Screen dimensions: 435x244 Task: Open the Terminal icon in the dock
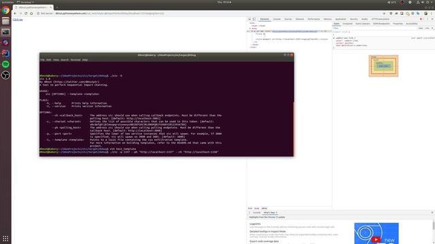pyautogui.click(x=5, y=32)
